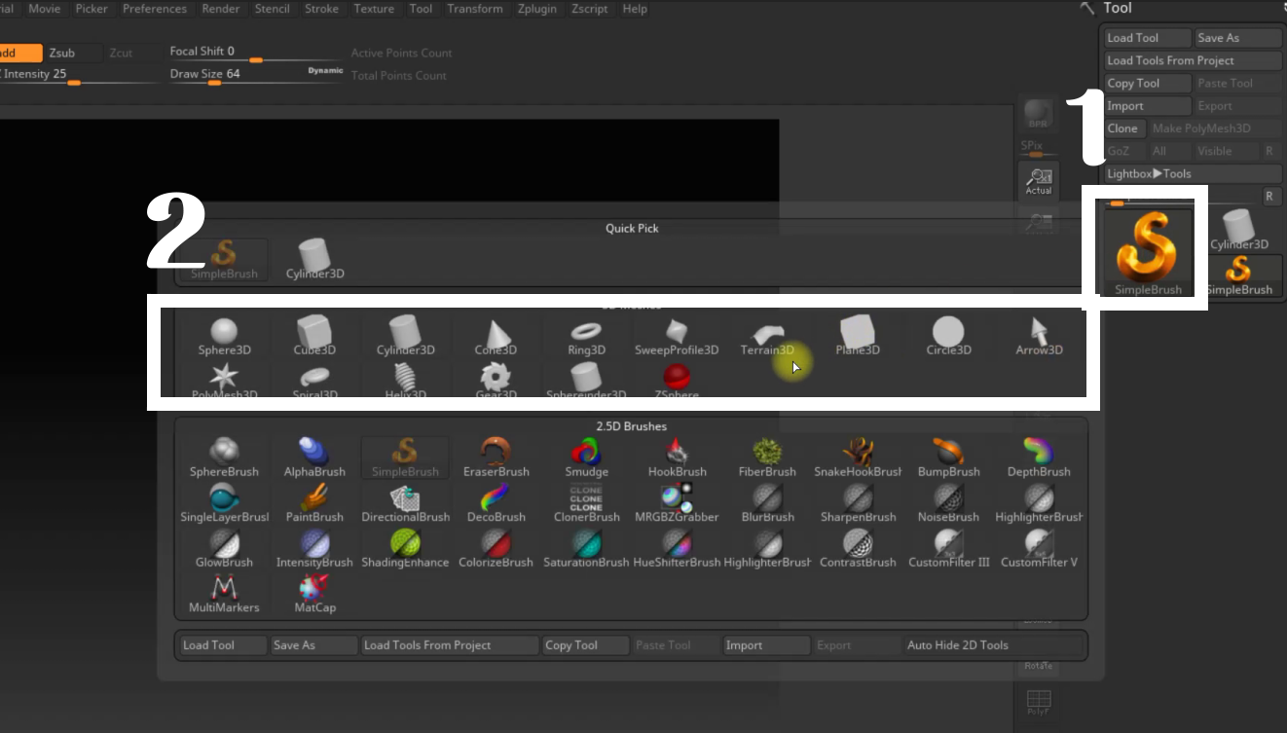This screenshot has height=733, width=1287.
Task: Pick the EraserBrush tool
Action: click(x=496, y=458)
